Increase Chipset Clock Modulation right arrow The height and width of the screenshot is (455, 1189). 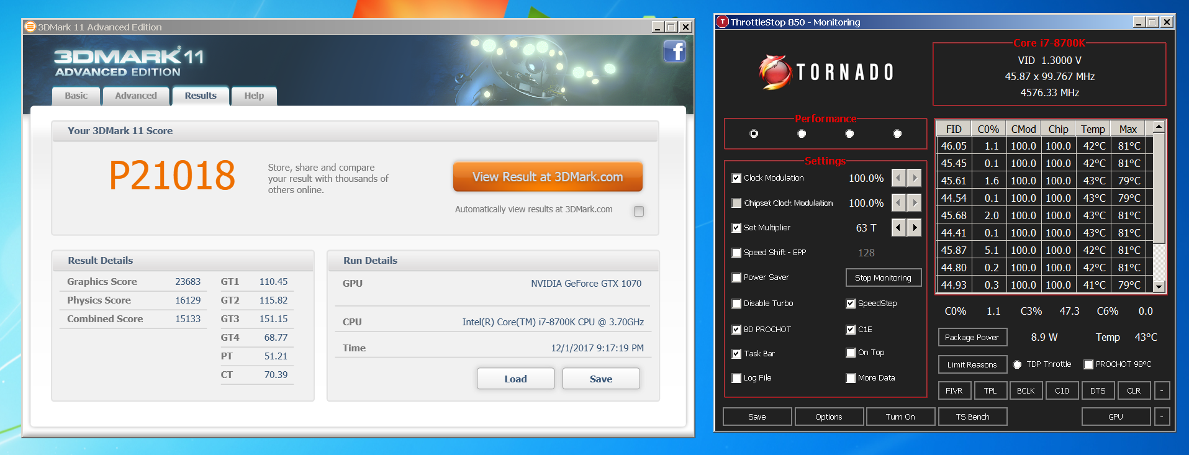915,203
